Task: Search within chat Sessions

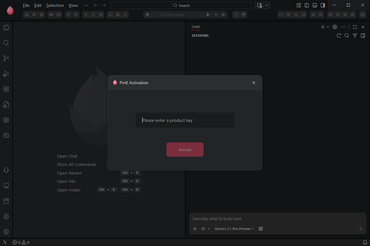Action: point(346,35)
